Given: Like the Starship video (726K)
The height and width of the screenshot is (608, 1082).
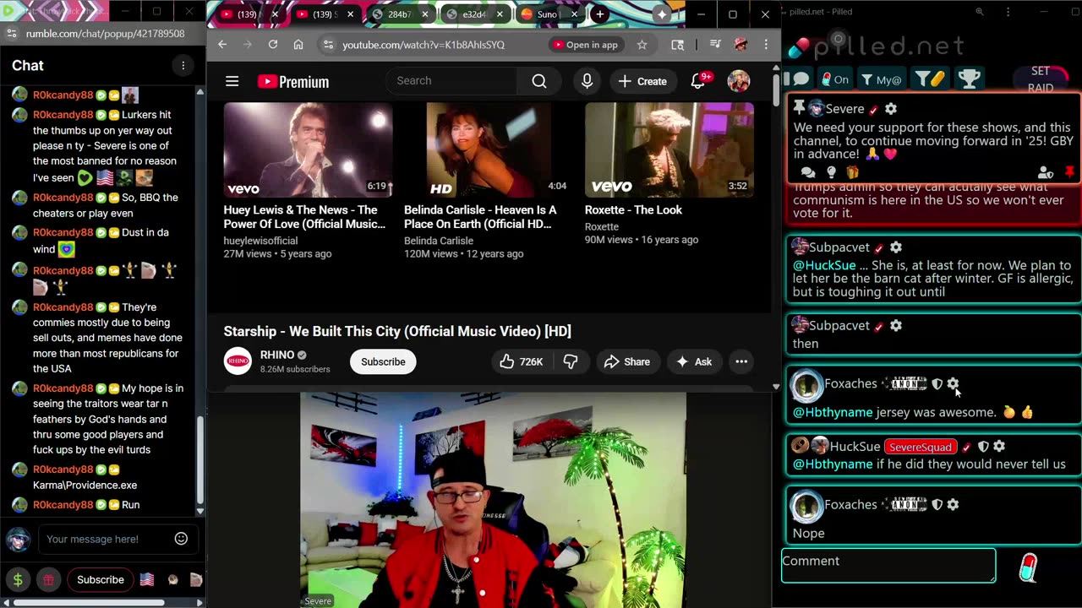Looking at the screenshot, I should click(x=521, y=361).
